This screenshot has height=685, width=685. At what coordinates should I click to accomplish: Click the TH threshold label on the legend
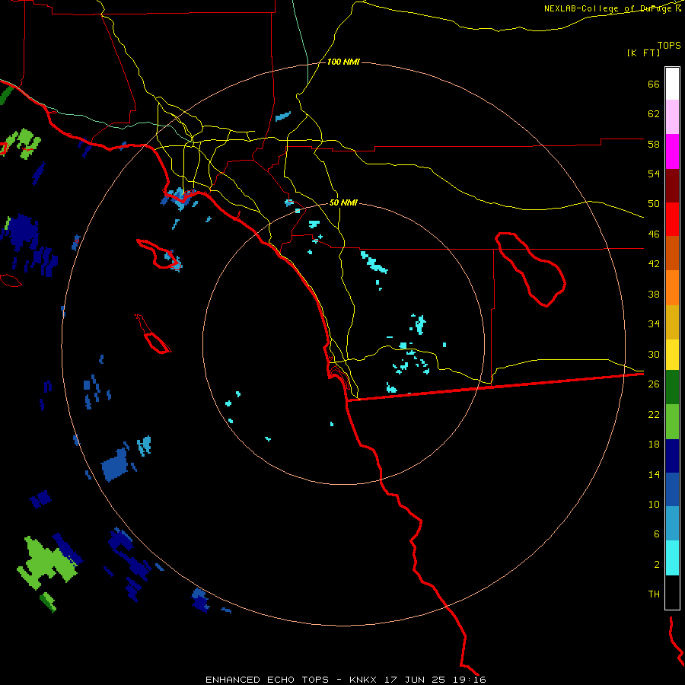654,594
